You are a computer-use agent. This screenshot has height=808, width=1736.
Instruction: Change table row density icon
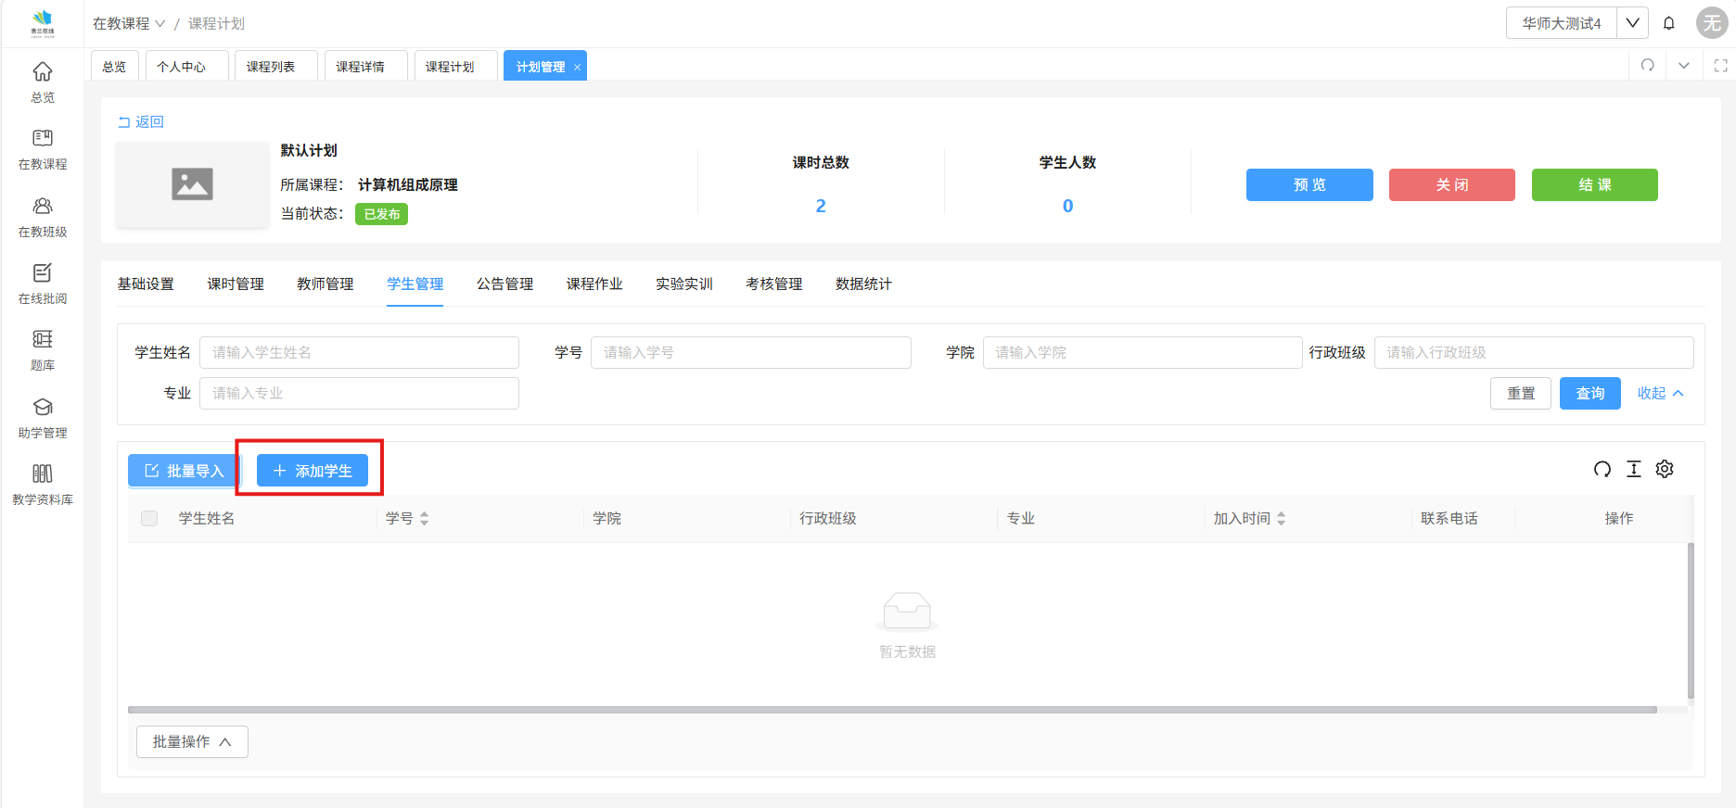1634,469
